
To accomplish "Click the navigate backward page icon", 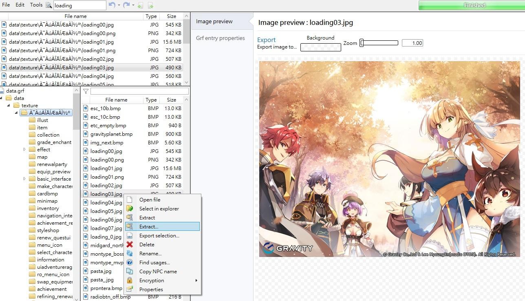I will tap(140, 5).
